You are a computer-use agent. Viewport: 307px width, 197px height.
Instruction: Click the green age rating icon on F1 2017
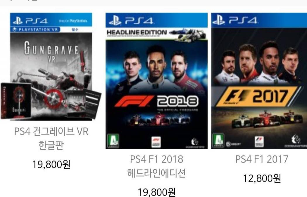point(218,140)
